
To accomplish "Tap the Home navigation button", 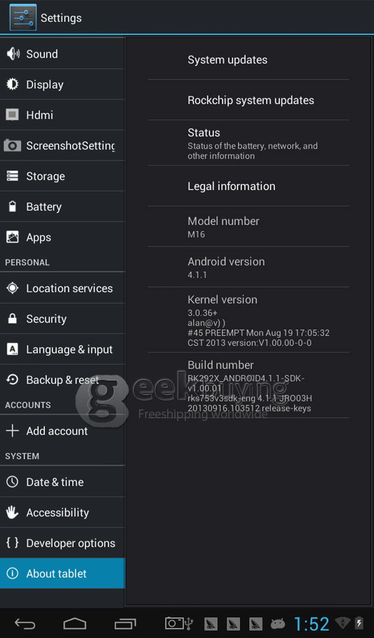I will click(x=75, y=623).
